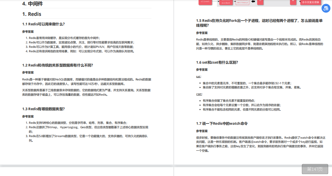
Task: Click heading 1.2 Redis和传统的关系型数据库有什么不同?
Action: (57, 65)
